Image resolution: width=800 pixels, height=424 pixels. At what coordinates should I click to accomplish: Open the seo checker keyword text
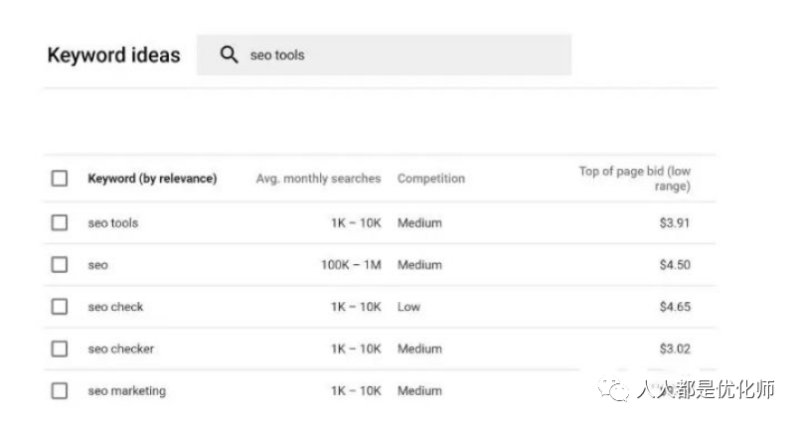(121, 350)
